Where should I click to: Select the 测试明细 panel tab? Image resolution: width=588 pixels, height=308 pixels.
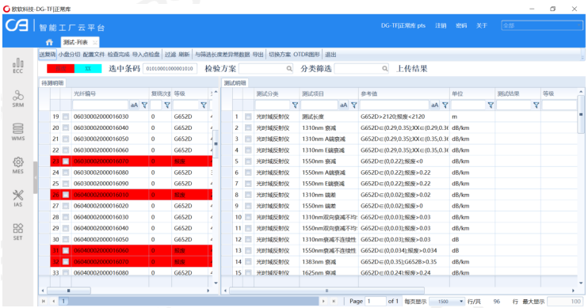(235, 83)
